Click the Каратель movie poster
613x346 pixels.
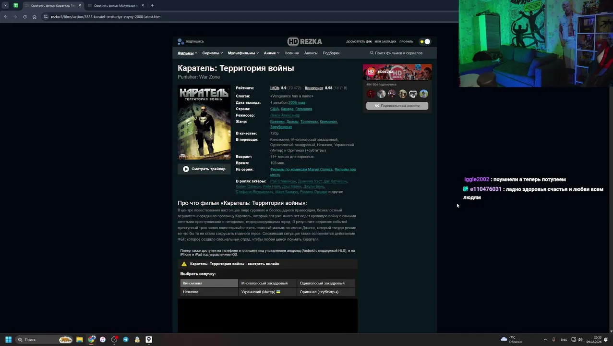[x=204, y=123]
